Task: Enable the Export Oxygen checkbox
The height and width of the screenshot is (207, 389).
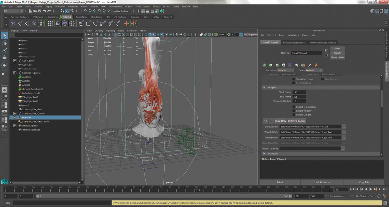Action: (x=294, y=115)
